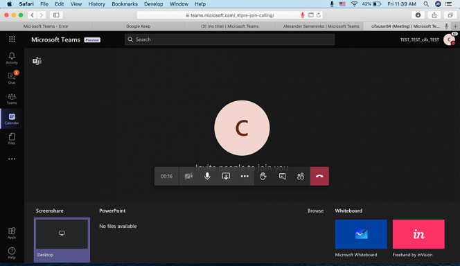Image resolution: width=460 pixels, height=266 pixels.
Task: Share the Desktop screen thumbnail
Action: pyautogui.click(x=62, y=240)
